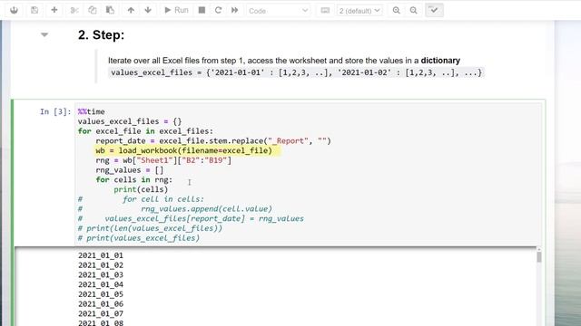Screen dimensions: 581x326
Task: Click the zoom in magnifier icon
Action: click(x=396, y=10)
